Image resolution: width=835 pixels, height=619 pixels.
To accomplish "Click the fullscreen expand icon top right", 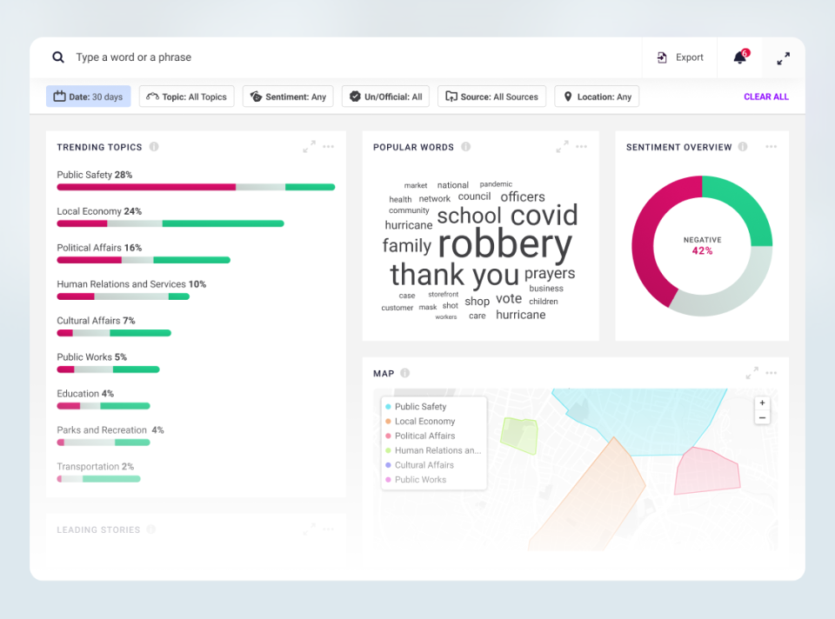I will click(x=783, y=57).
